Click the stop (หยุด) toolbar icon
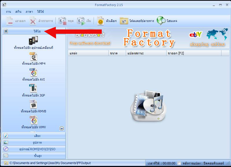 coord(62,21)
